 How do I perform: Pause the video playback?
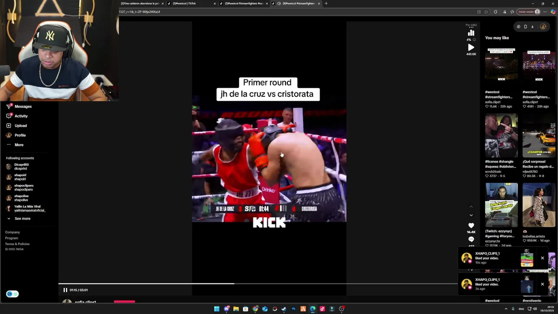pyautogui.click(x=65, y=290)
